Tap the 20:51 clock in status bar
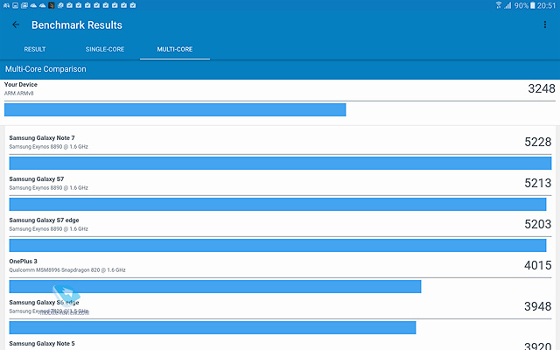This screenshot has width=560, height=350. point(546,5)
